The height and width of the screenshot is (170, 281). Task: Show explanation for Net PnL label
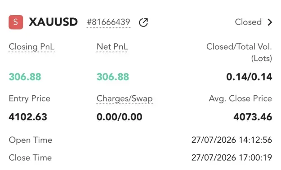coord(112,47)
